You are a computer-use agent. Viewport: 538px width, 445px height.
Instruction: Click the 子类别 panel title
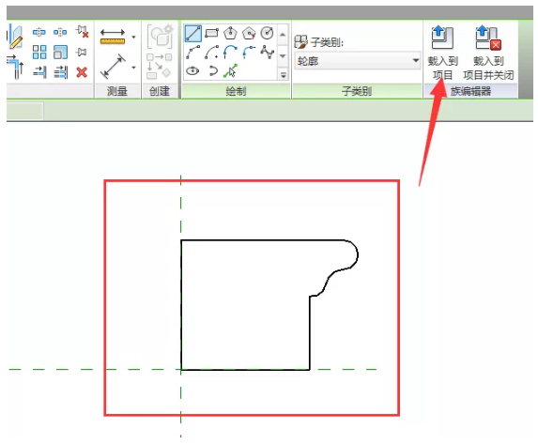point(357,91)
